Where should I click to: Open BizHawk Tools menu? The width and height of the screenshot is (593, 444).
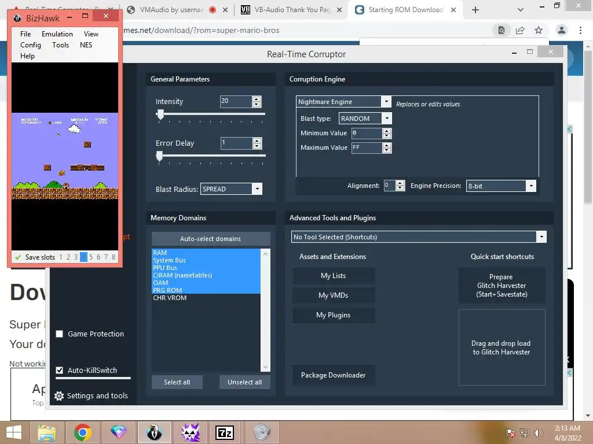60,45
